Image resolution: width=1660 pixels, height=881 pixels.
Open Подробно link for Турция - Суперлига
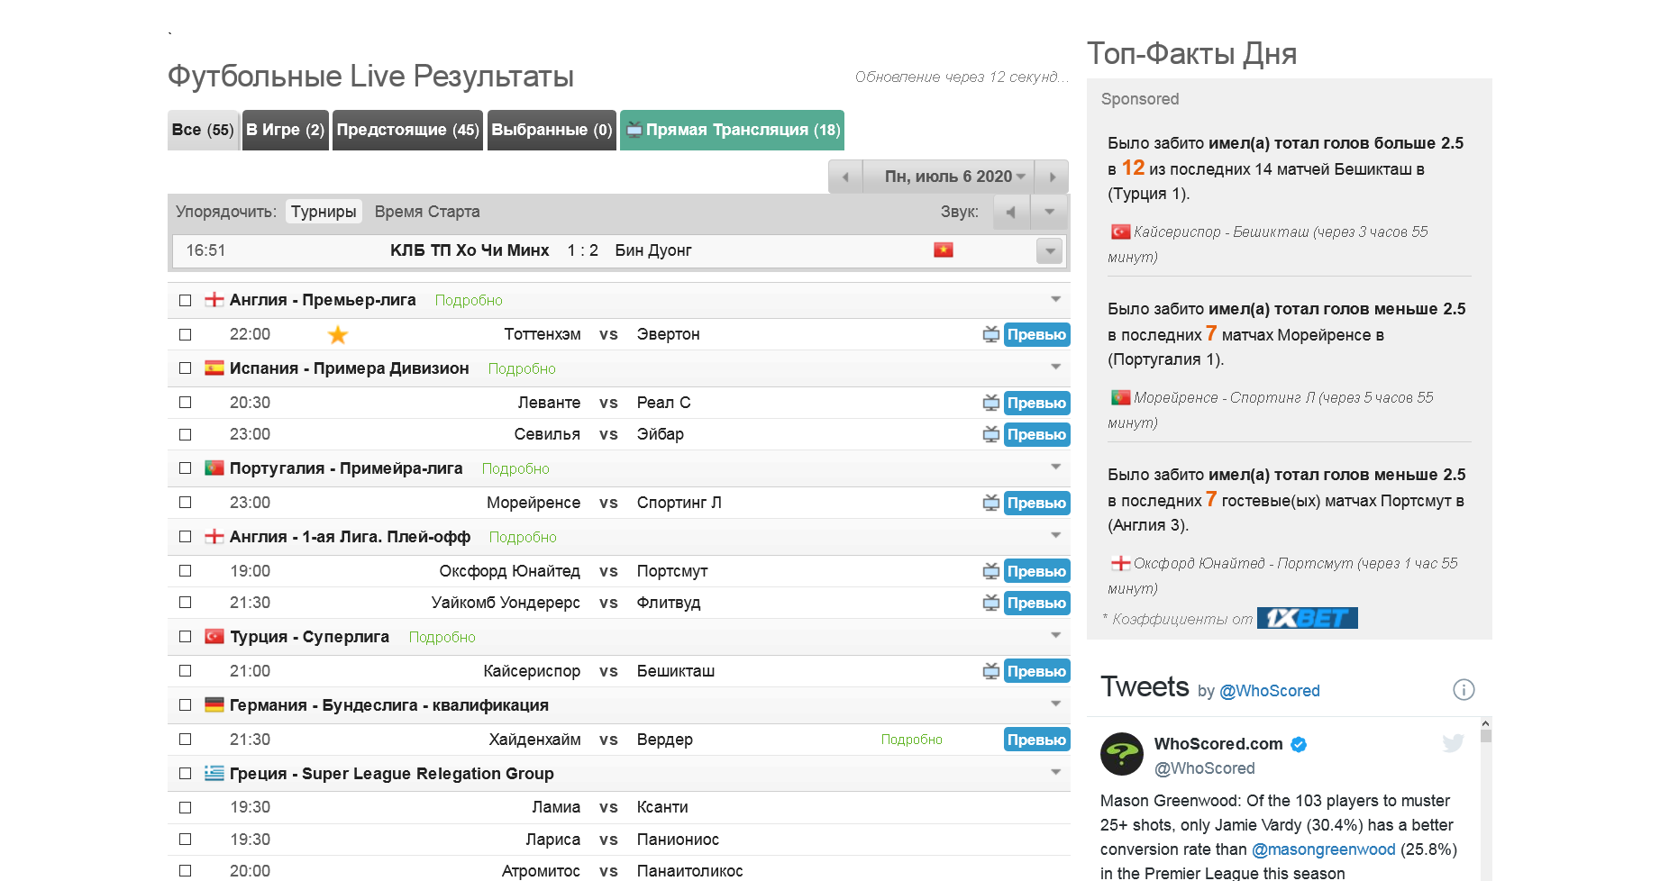(442, 637)
